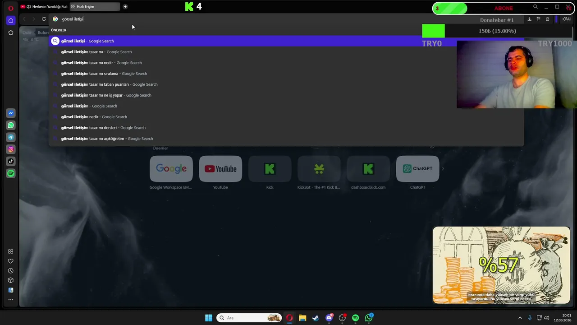The height and width of the screenshot is (325, 577).
Task: Open Spotify in the Opera sidebar
Action: [11, 173]
